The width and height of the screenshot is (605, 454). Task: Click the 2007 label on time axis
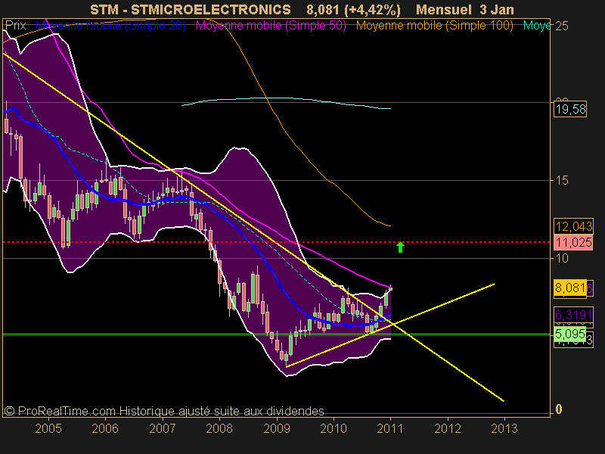click(163, 428)
